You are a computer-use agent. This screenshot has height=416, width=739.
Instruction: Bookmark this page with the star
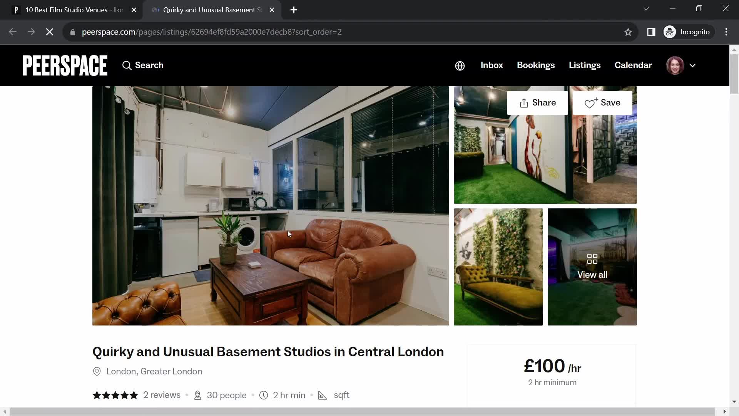(x=628, y=32)
